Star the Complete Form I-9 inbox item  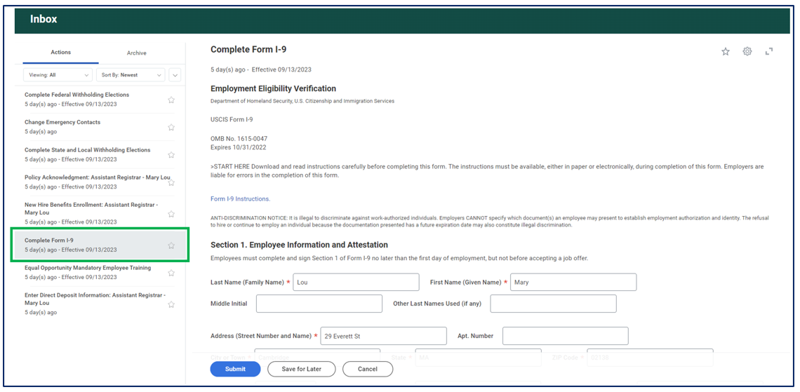pos(171,245)
